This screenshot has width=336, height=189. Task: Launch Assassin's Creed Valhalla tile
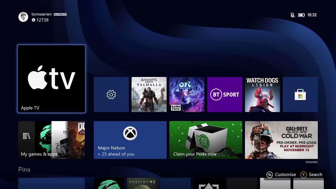click(x=149, y=94)
